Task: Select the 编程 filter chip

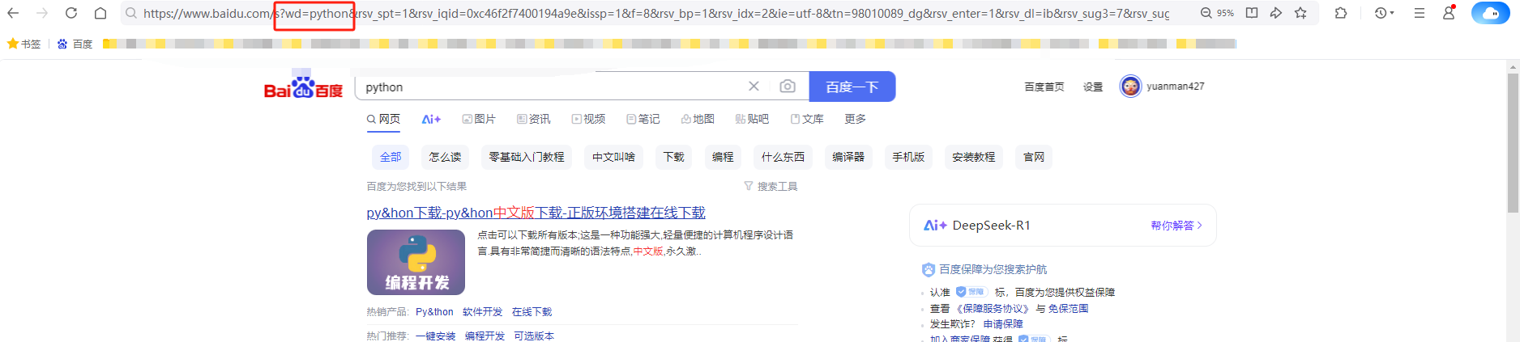Action: tap(723, 157)
